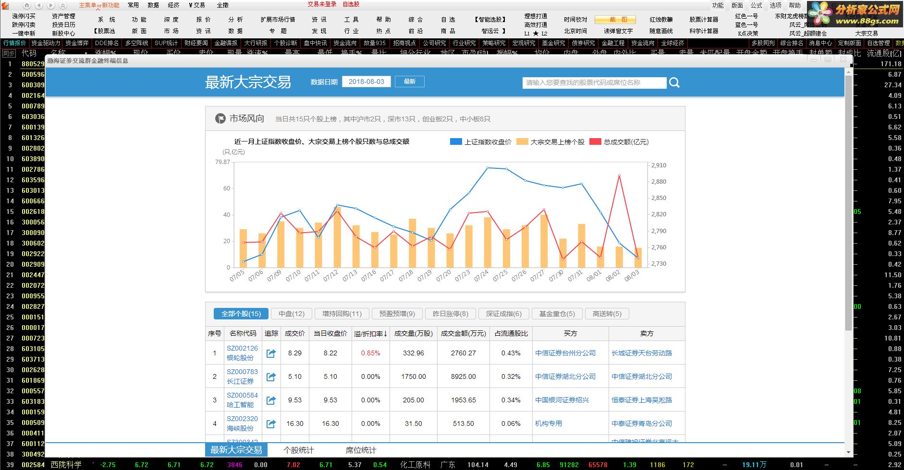
Task: Click the Home icon in the top toolbar
Action: [27, 5]
